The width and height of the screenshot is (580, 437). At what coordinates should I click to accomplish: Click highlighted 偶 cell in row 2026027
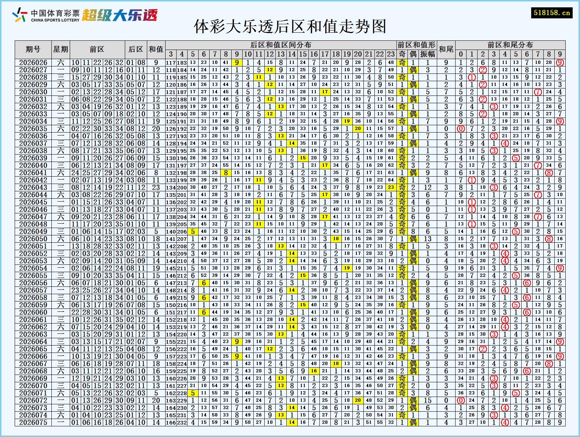pyautogui.click(x=413, y=70)
